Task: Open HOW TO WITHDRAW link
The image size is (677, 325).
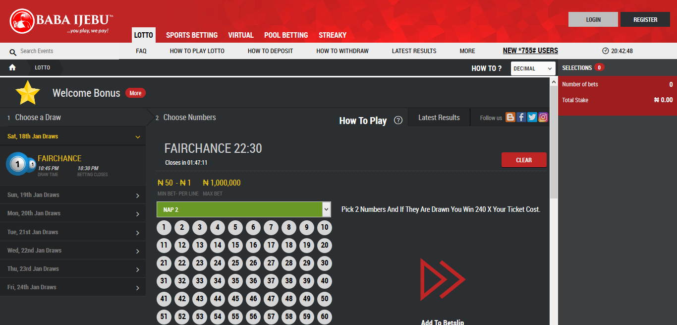Action: (342, 51)
